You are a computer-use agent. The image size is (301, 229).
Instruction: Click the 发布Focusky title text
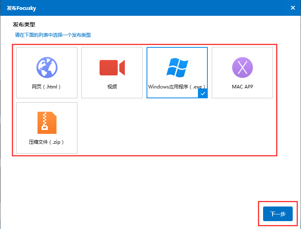click(21, 8)
